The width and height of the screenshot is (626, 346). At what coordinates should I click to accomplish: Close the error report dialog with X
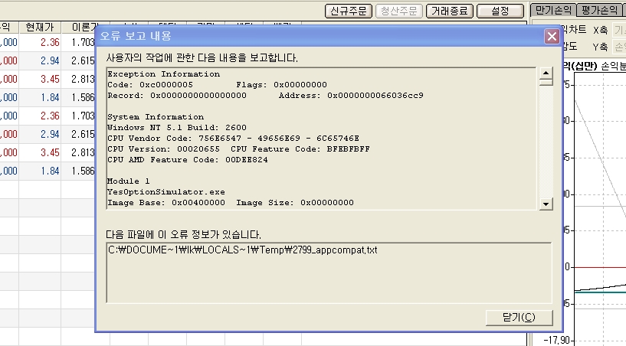click(x=551, y=36)
